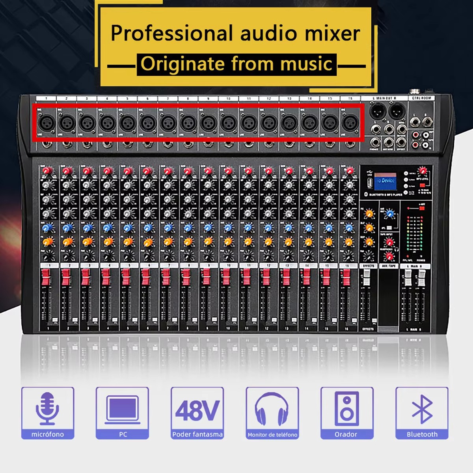Screen dimensions: 473x473
Task: Click channel 5 XLR mic input
Action: 127,123
